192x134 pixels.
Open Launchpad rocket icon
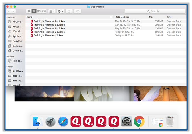(x=50, y=121)
